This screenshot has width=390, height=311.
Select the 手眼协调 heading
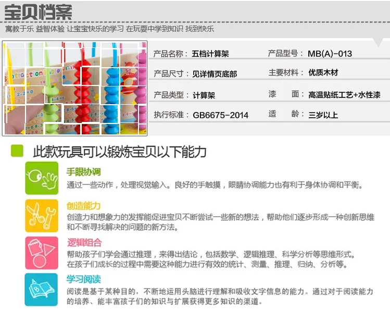click(83, 172)
